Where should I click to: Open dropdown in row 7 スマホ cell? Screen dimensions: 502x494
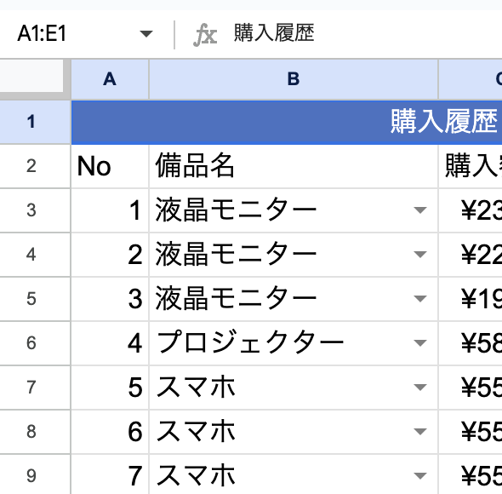tap(420, 388)
